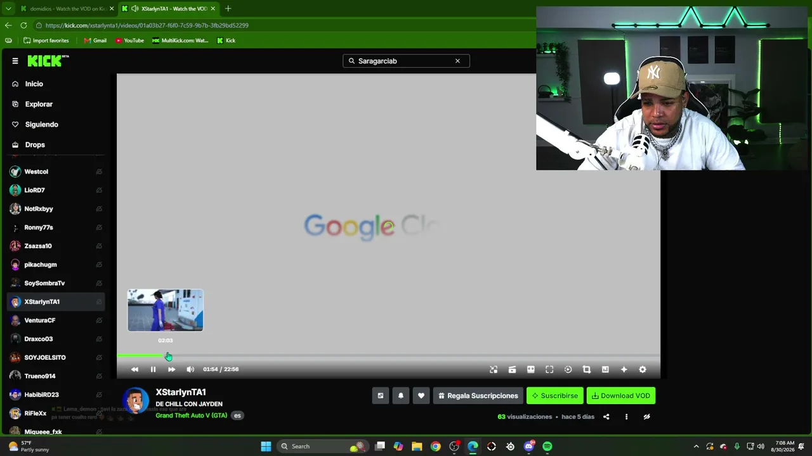Open Spotify from the taskbar
812x456 pixels.
click(x=547, y=446)
